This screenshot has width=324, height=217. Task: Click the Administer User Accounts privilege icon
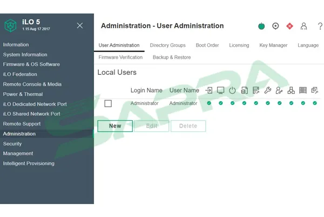279,90
